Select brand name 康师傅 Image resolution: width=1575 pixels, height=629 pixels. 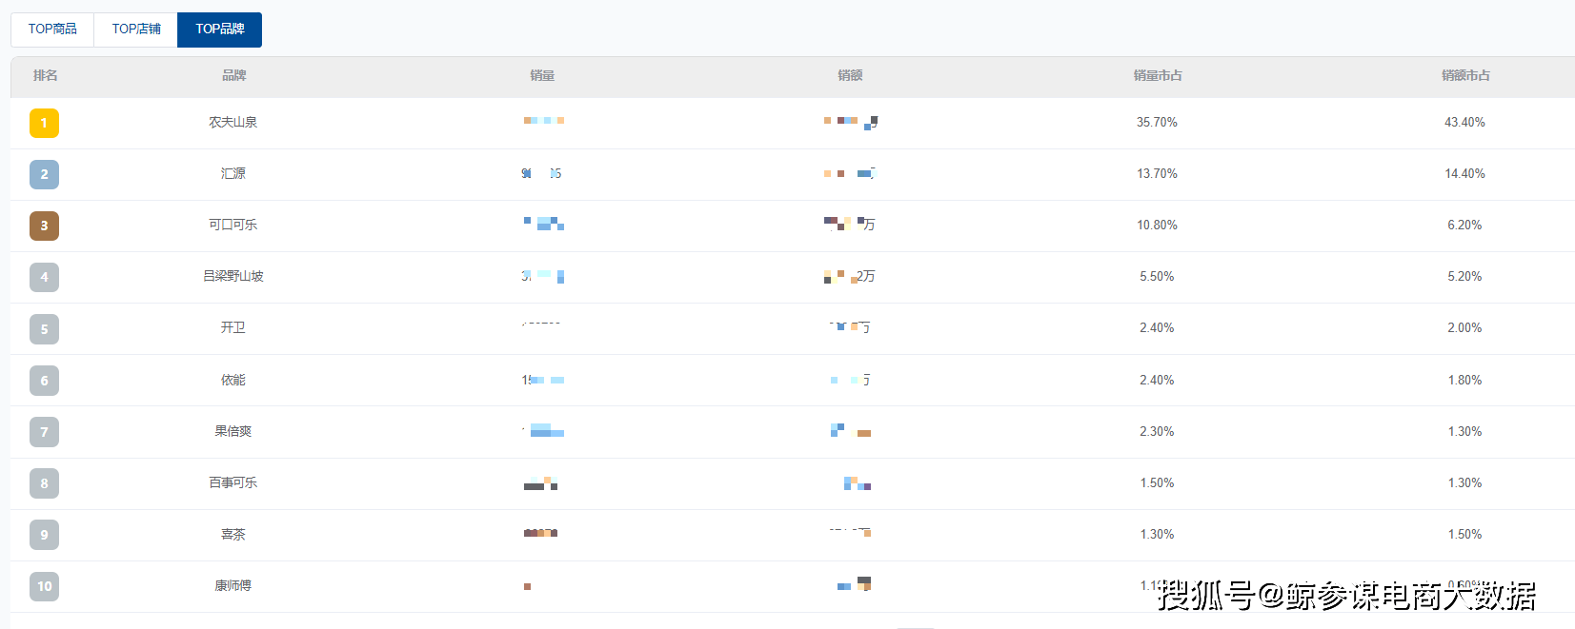pyautogui.click(x=233, y=585)
